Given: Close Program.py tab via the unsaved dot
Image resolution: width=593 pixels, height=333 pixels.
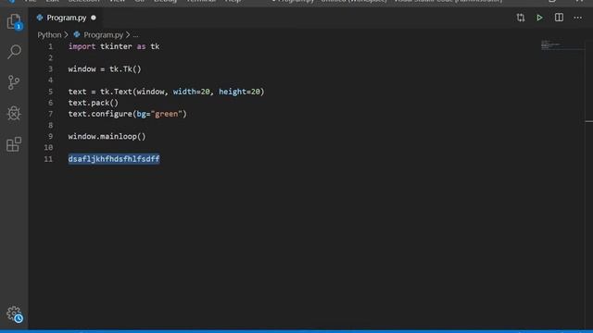Looking at the screenshot, I should [94, 18].
